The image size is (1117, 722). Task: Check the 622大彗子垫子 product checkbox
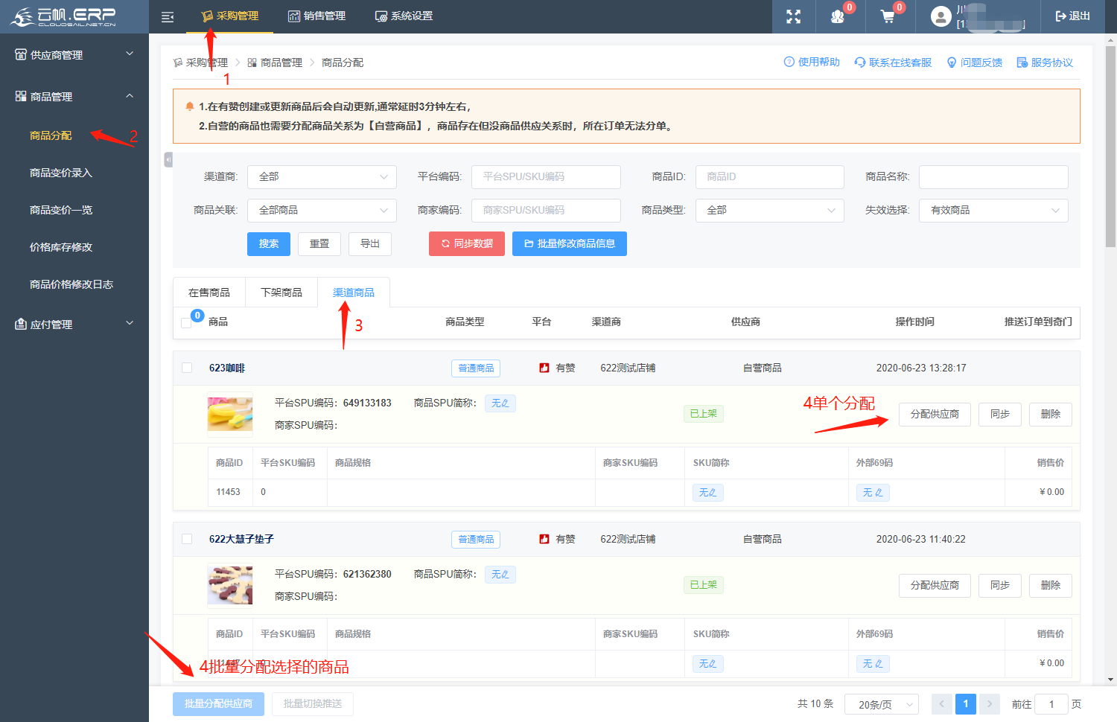pos(187,539)
